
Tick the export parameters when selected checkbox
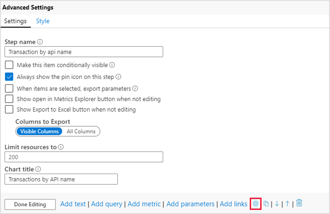[9, 88]
